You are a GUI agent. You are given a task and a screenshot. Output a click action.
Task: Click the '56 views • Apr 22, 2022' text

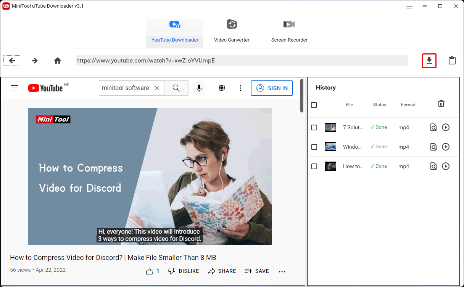[x=38, y=270]
